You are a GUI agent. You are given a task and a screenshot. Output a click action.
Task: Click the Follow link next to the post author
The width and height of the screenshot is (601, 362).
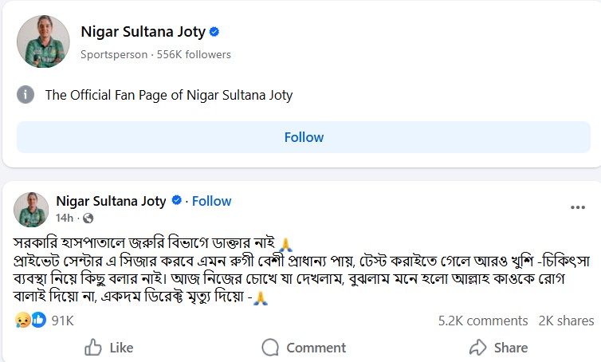[211, 201]
